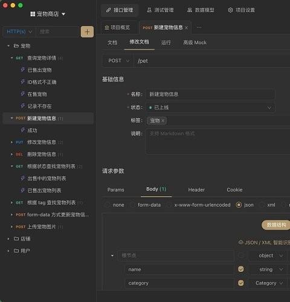
Task: Open 测试管理 flask icon section
Action: click(x=149, y=10)
